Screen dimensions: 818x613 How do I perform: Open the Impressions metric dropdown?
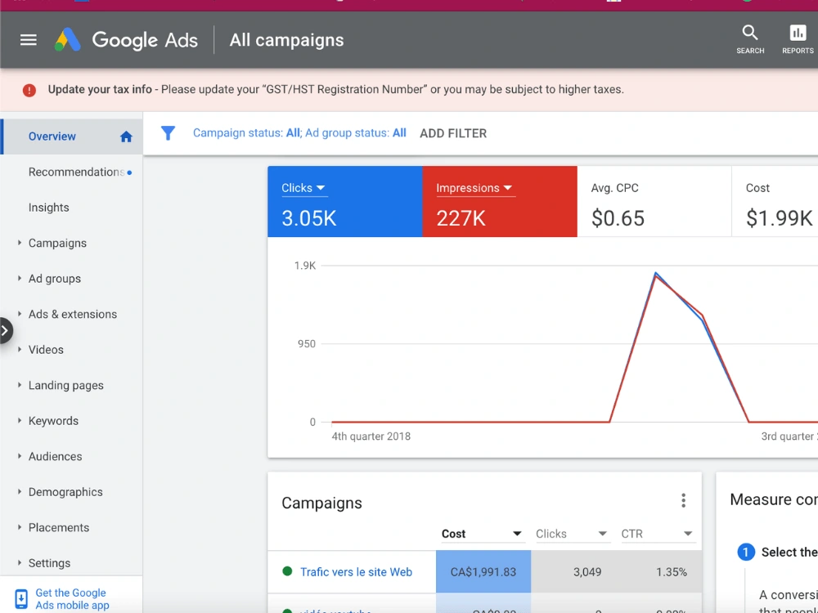coord(475,188)
